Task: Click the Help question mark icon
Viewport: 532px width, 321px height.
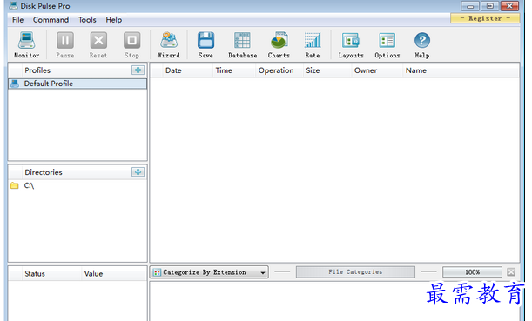Action: click(x=422, y=41)
